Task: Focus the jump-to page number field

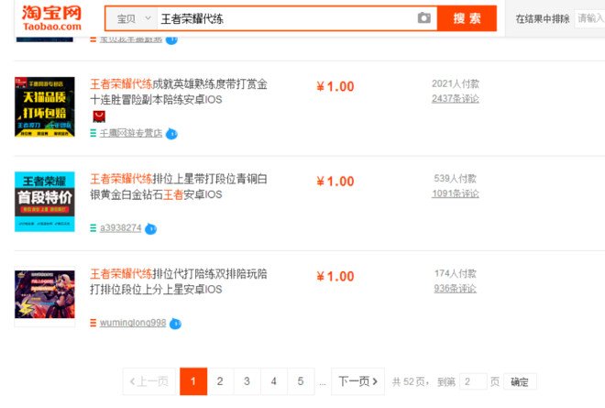Action: (x=473, y=382)
